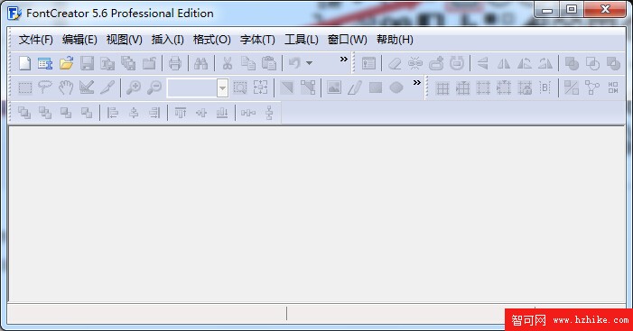Maximize the FontCreator window

[x=572, y=10]
